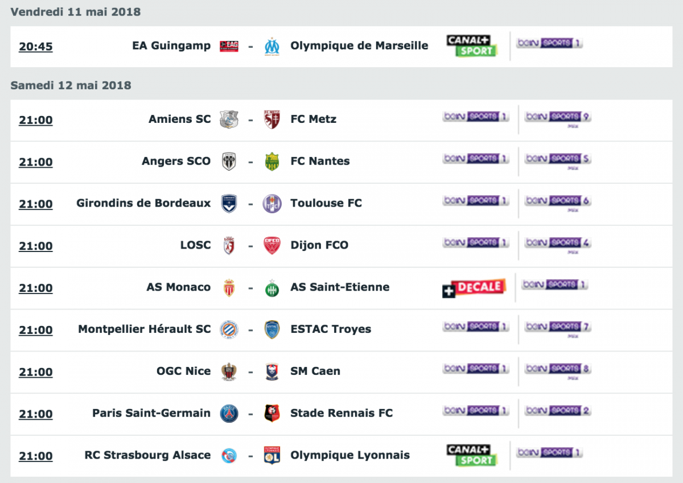Screen dimensions: 683x483
Task: Select beIN Sports 9 Max channel logo
Action: 558,118
